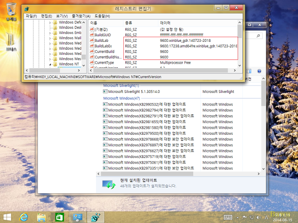This screenshot has height=223, width=298.
Task: Sort by the 데이터 column header
Action: coord(197,23)
